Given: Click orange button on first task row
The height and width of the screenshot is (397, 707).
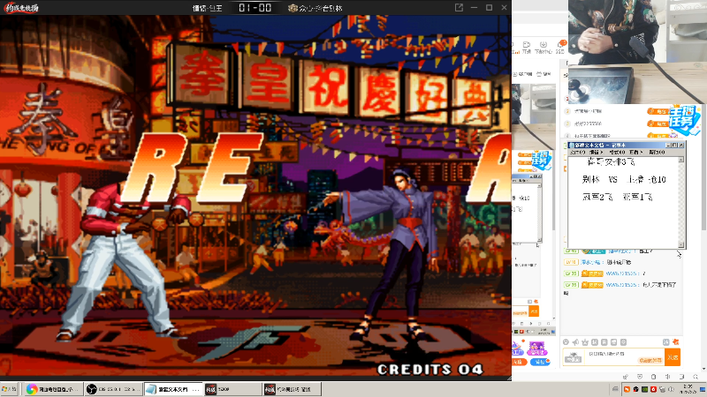Looking at the screenshot, I should pyautogui.click(x=658, y=111).
